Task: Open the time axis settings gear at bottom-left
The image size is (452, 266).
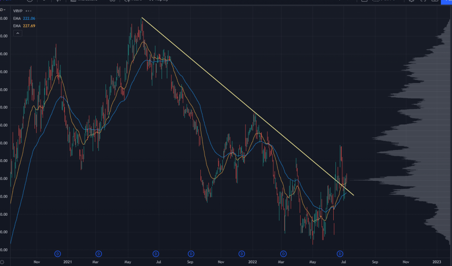Action: (x=2, y=262)
